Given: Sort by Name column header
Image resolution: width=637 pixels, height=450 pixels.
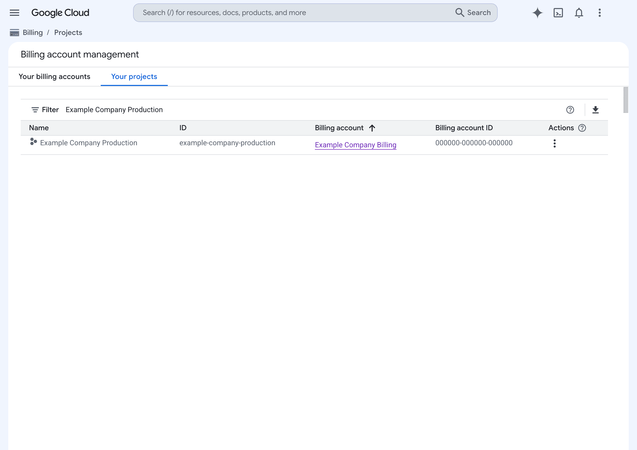Looking at the screenshot, I should coord(39,128).
